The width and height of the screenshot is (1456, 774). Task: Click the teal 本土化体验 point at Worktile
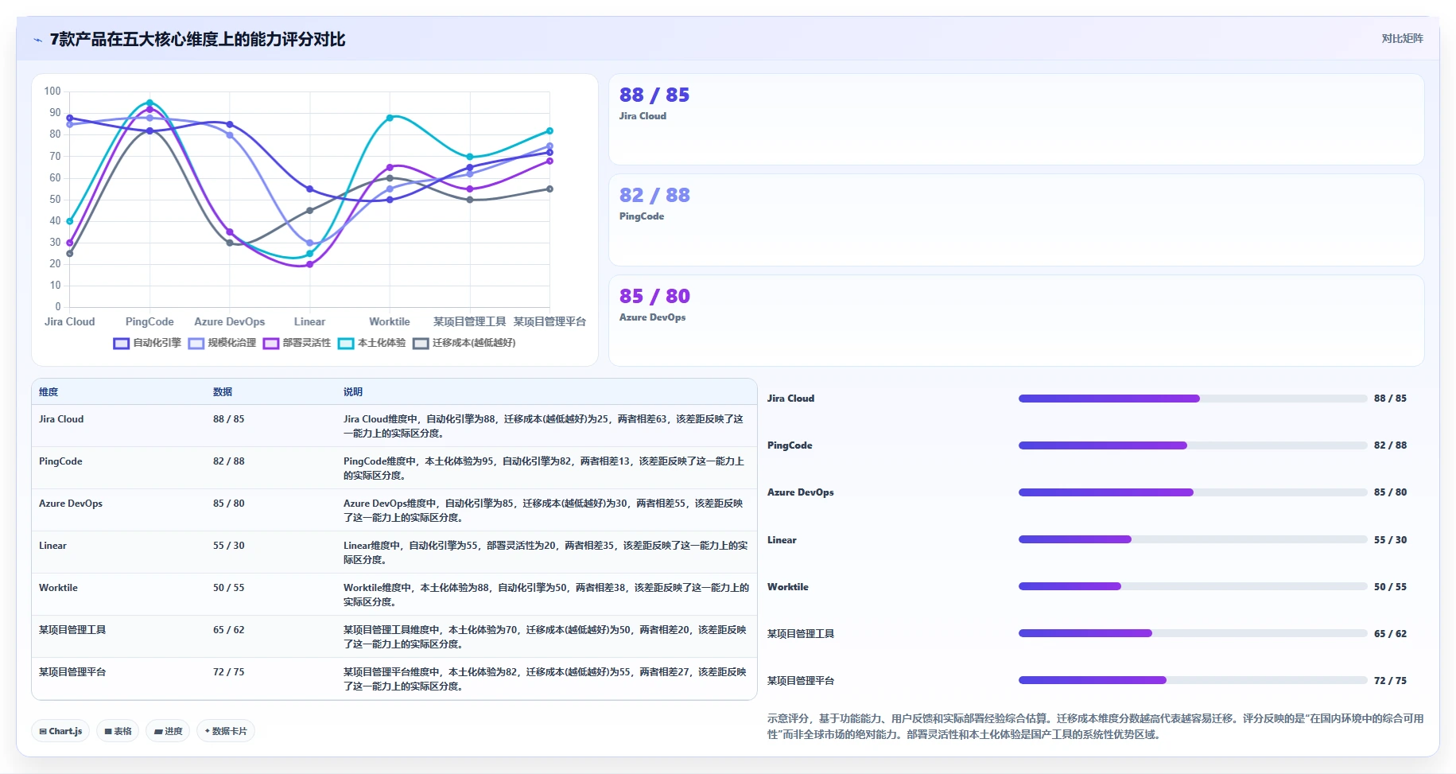(x=390, y=118)
